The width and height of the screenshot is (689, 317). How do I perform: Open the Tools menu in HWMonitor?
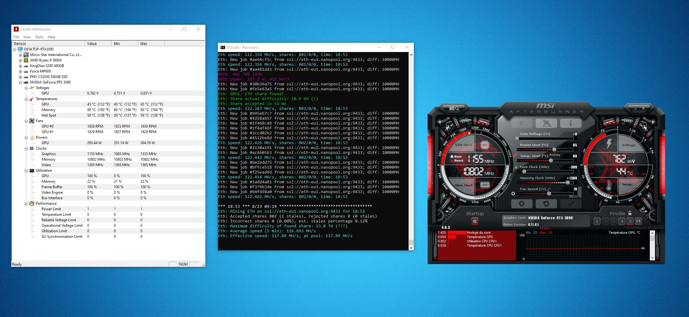[39, 37]
